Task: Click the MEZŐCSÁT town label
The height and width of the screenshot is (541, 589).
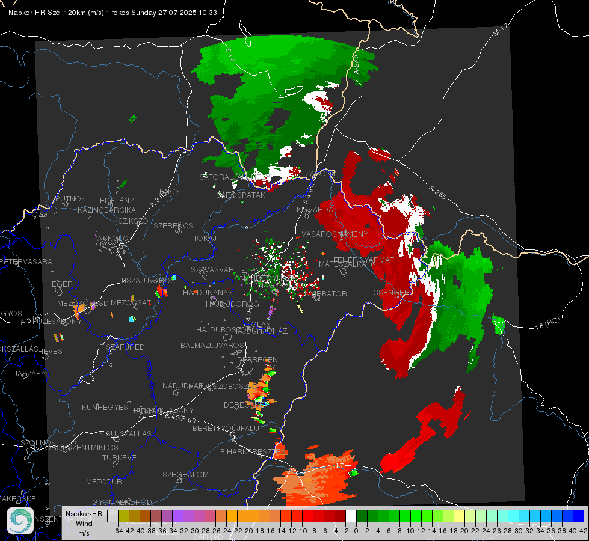Action: pyautogui.click(x=131, y=302)
